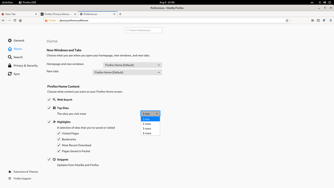Open Sync preferences category
This screenshot has width=334, height=188.
14,74
